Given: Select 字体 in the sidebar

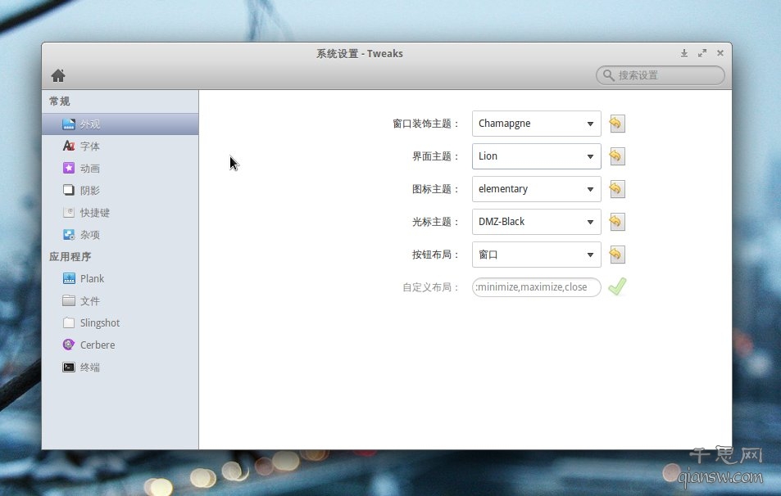Looking at the screenshot, I should pos(90,147).
